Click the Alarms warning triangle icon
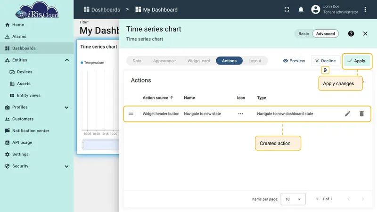 click(8, 37)
